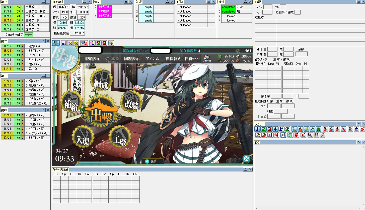Click the URL arrow icon in メニュー
Image resolution: width=365 pixels, height=210 pixels.
(x=290, y=135)
